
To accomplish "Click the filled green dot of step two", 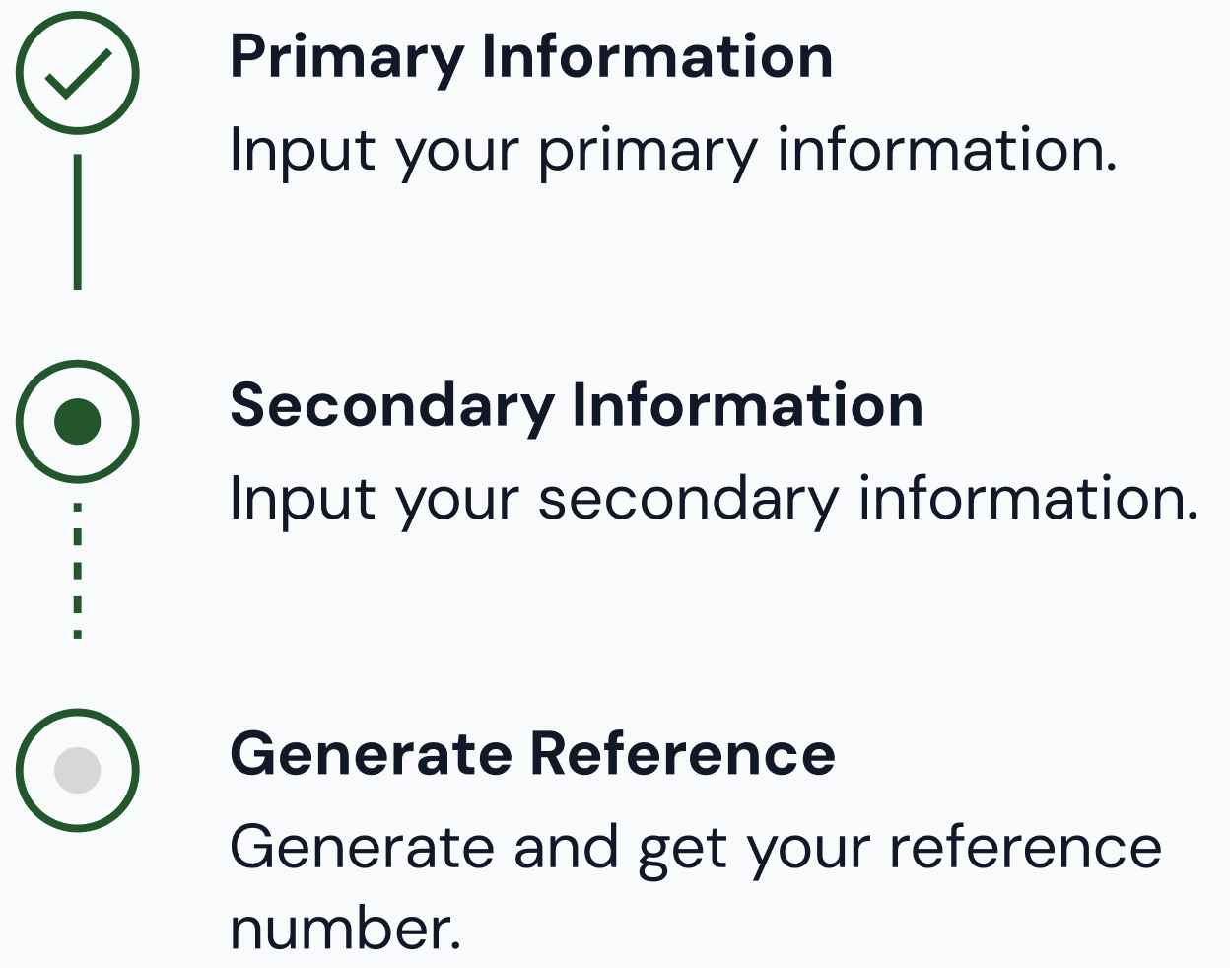I will pyautogui.click(x=78, y=421).
